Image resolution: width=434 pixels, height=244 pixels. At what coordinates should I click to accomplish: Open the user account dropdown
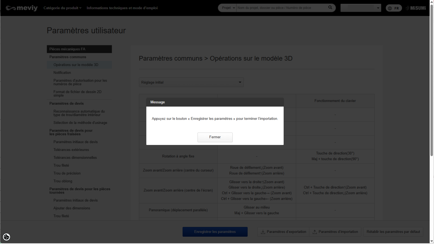pos(360,8)
